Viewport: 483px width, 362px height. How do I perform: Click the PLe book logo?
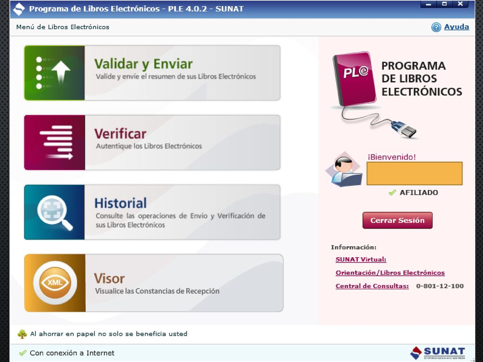coord(355,79)
